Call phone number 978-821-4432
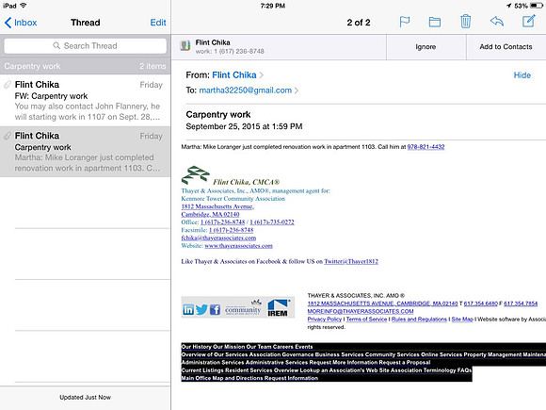Image resolution: width=546 pixels, height=410 pixels. point(426,147)
